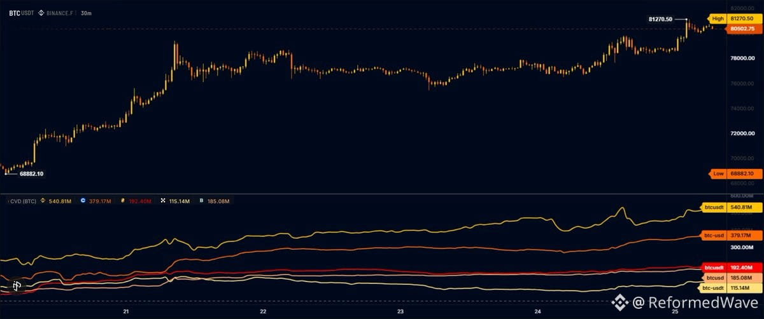Click the OKX icon beside 115.14M
This screenshot has height=319, width=764.
[162, 201]
